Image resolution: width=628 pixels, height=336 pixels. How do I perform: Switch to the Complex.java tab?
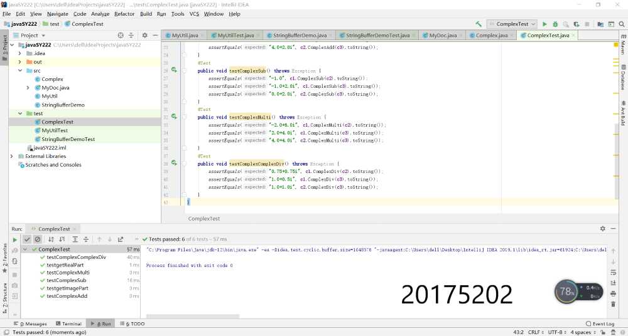(492, 35)
